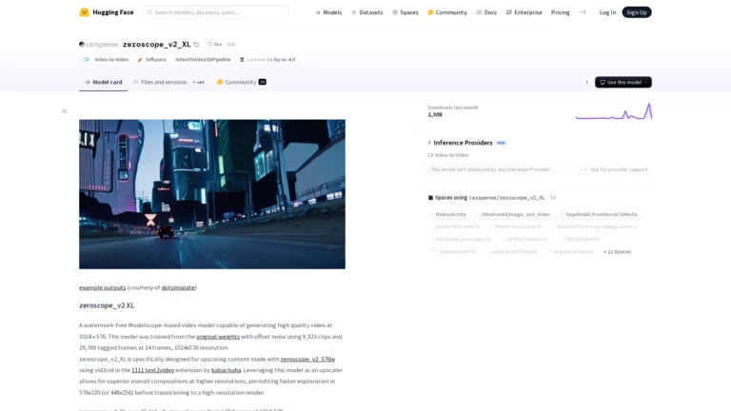Screen dimensions: 731x411
Task: Open the Video-to-Video task tag
Action: point(107,59)
